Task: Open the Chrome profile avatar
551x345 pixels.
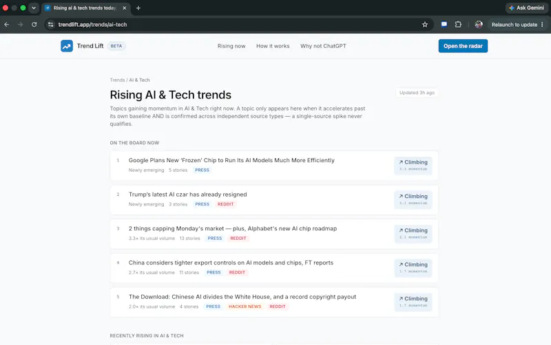Action: [479, 25]
